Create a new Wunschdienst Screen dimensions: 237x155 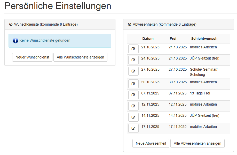32,57
